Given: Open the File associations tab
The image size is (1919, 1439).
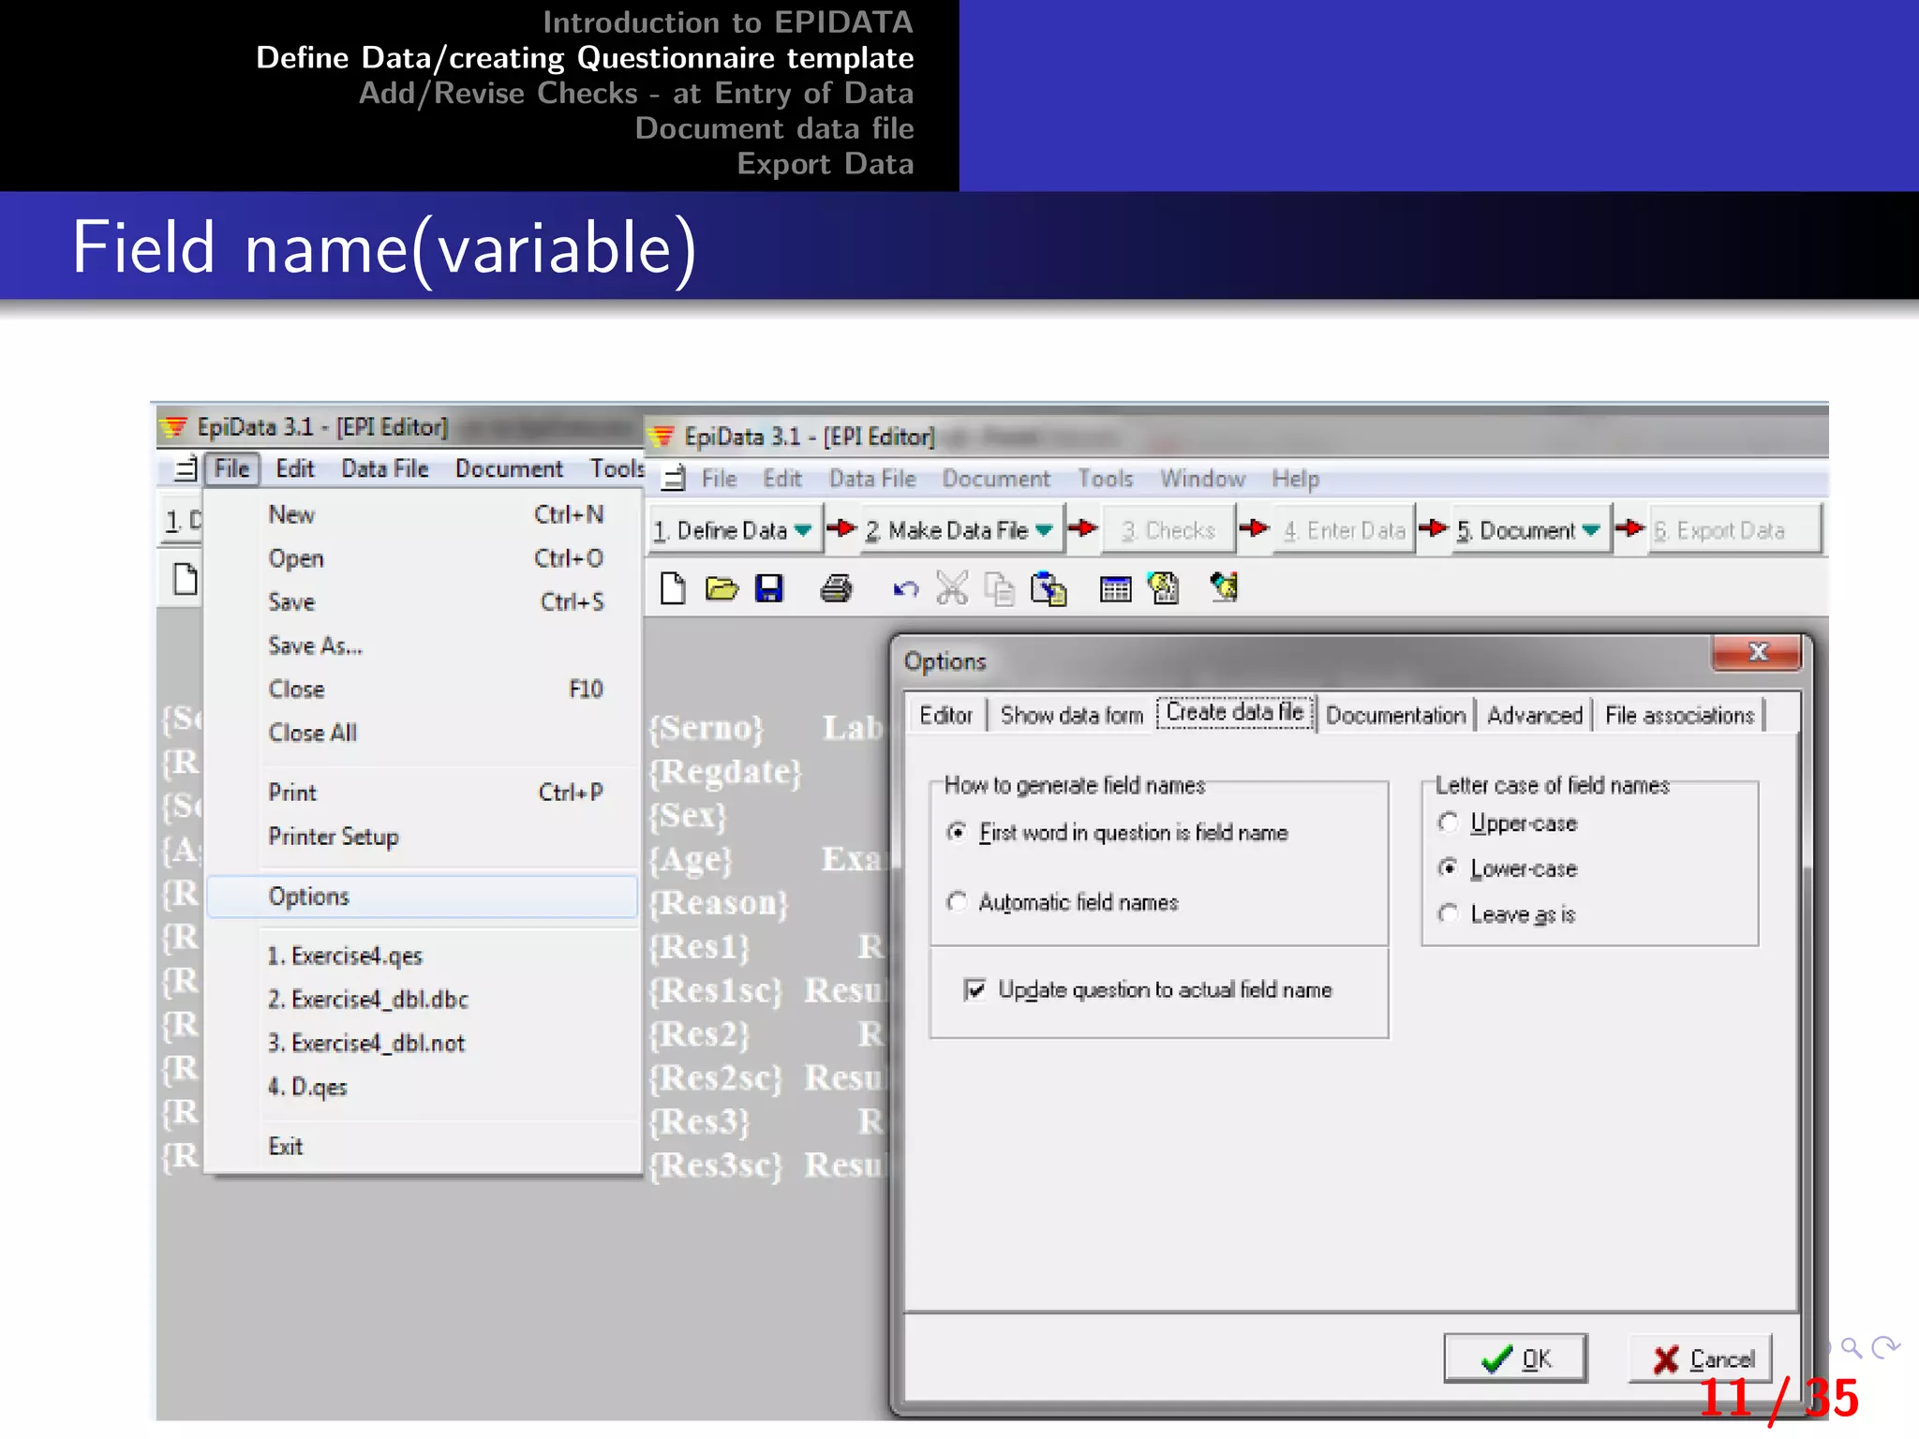Looking at the screenshot, I should pyautogui.click(x=1679, y=716).
